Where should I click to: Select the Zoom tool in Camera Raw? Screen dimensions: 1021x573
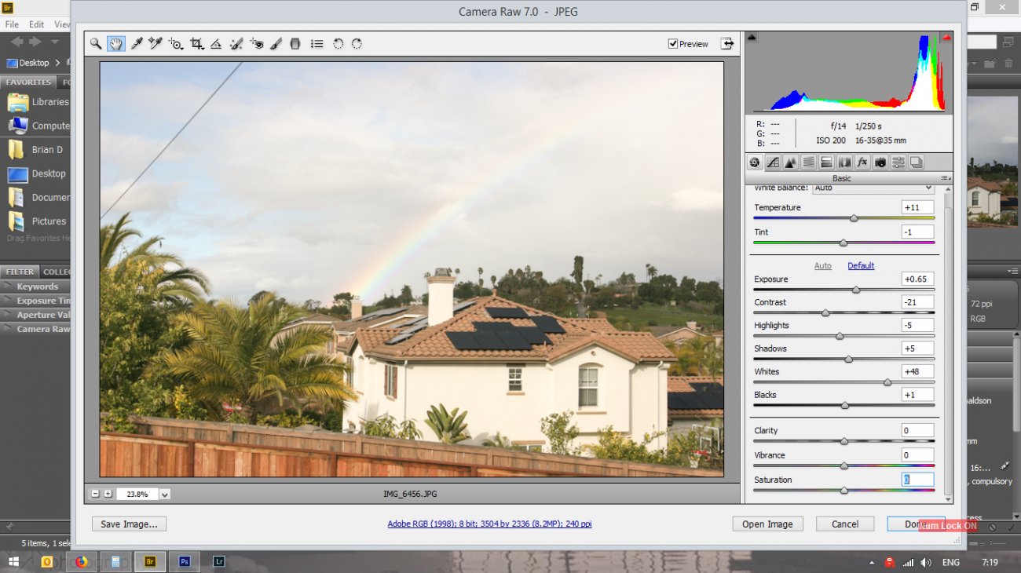tap(96, 44)
